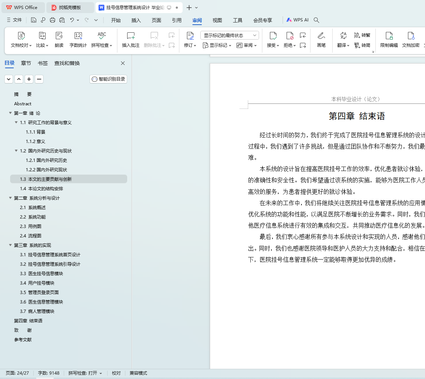The height and width of the screenshot is (379, 425).
Task: Click the Save icon in quick toolbar
Action: (x=34, y=20)
